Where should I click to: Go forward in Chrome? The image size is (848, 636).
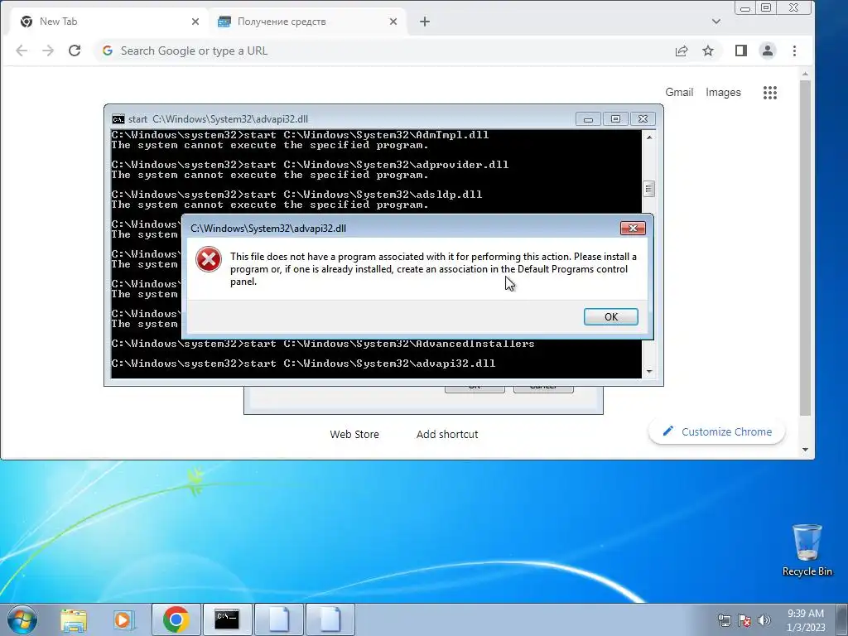pos(48,51)
